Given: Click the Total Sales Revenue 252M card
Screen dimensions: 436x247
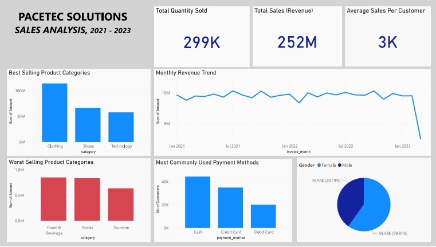Looking at the screenshot, I should point(297,37).
